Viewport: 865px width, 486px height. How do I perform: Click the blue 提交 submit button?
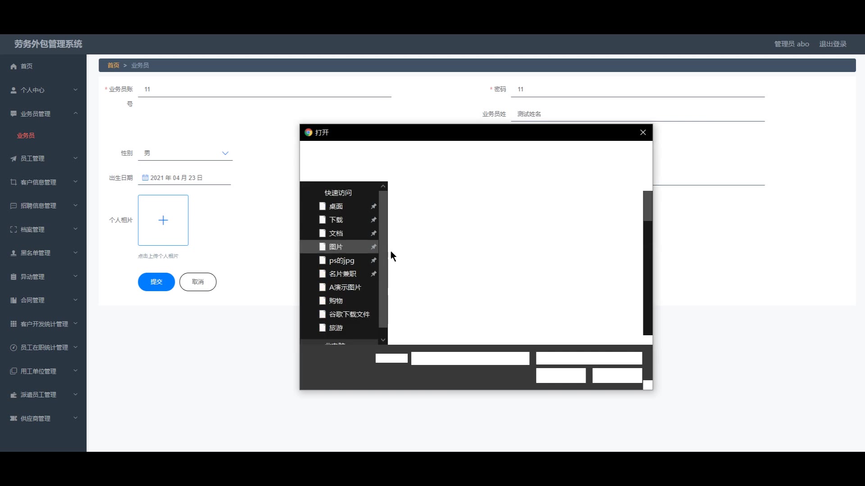(156, 282)
